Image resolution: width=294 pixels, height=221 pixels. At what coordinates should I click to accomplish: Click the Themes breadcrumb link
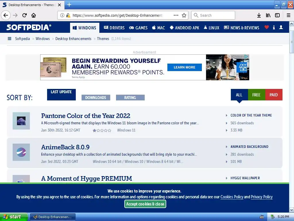pyautogui.click(x=103, y=39)
